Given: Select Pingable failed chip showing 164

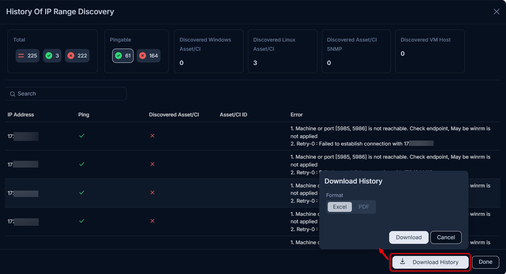Looking at the screenshot, I should (148, 56).
